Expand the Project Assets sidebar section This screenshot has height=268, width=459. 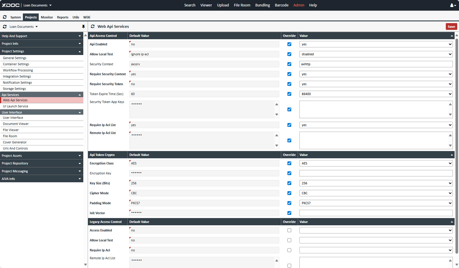(x=41, y=156)
